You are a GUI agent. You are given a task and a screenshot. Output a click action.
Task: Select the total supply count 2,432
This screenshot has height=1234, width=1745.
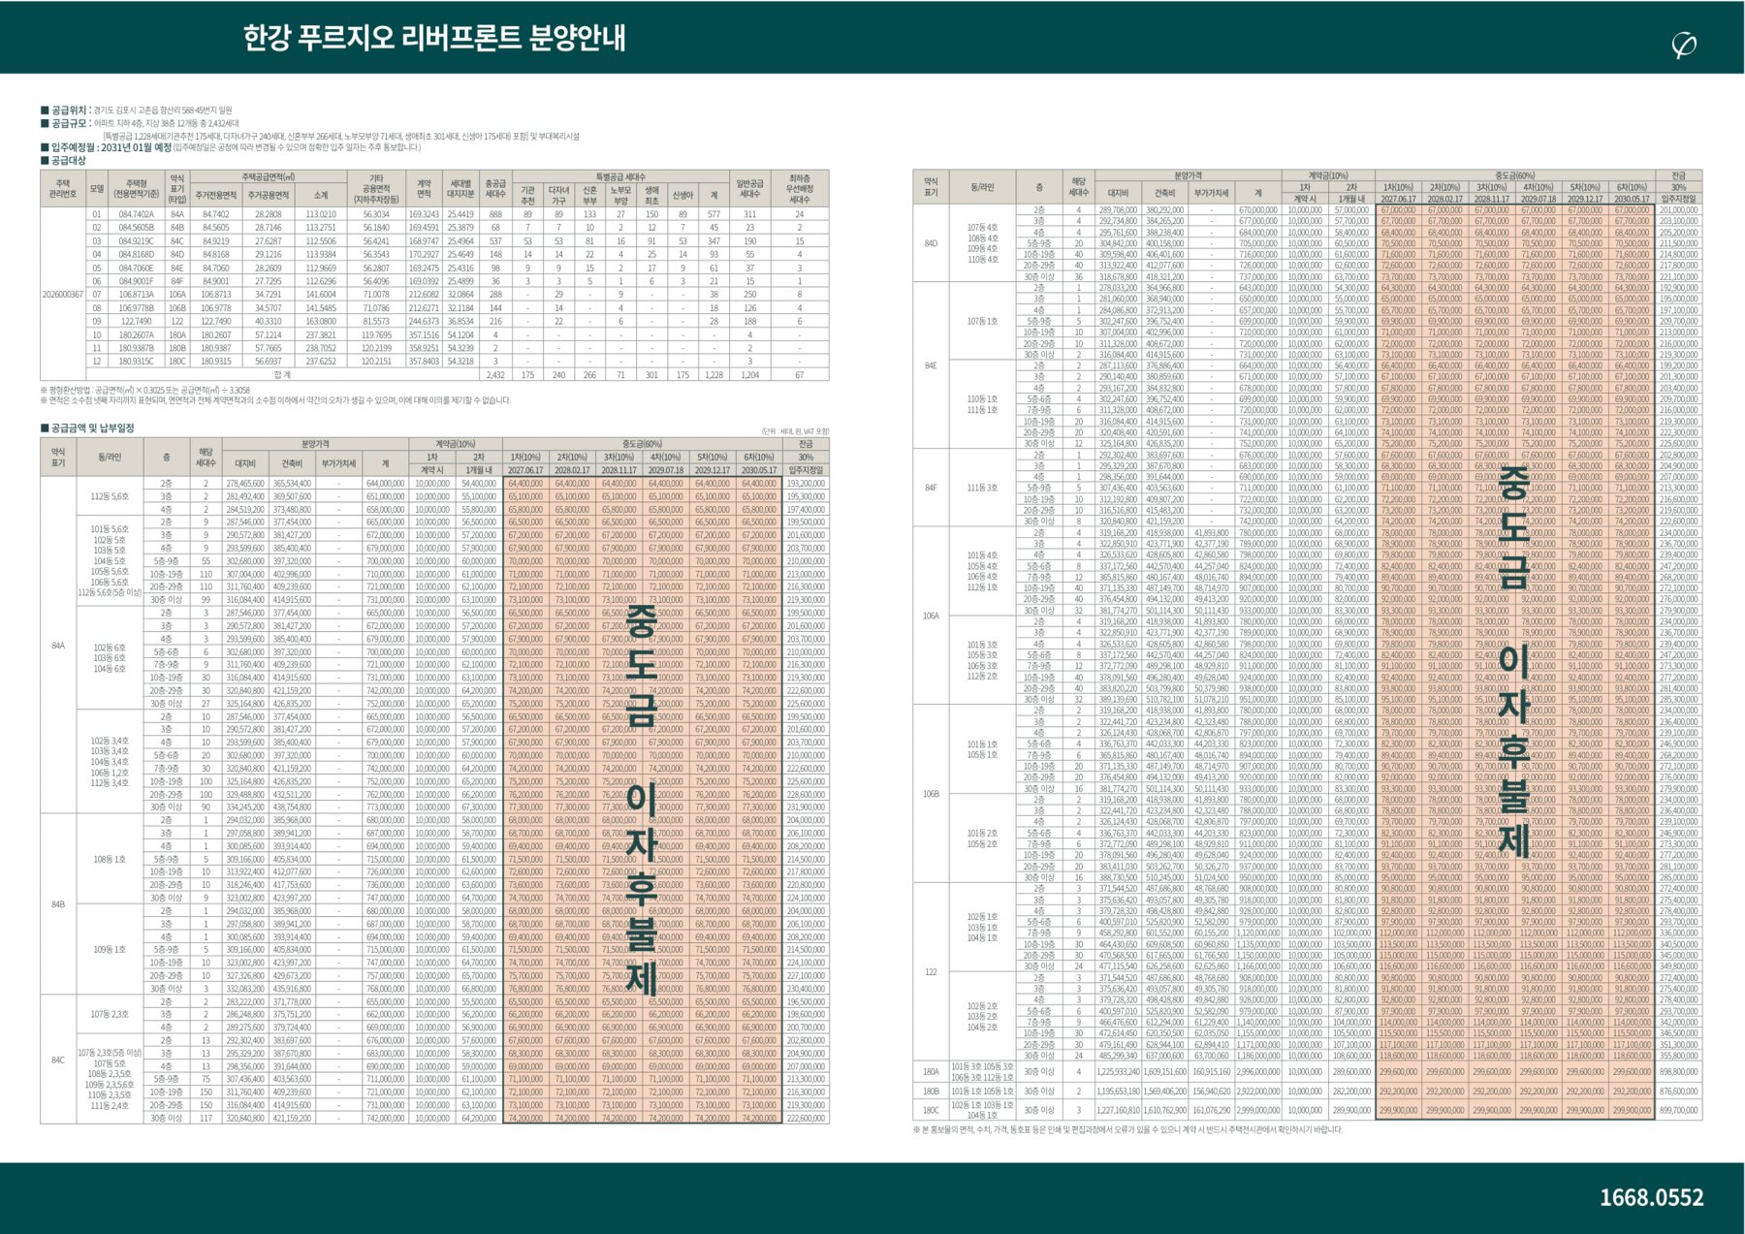point(495,374)
